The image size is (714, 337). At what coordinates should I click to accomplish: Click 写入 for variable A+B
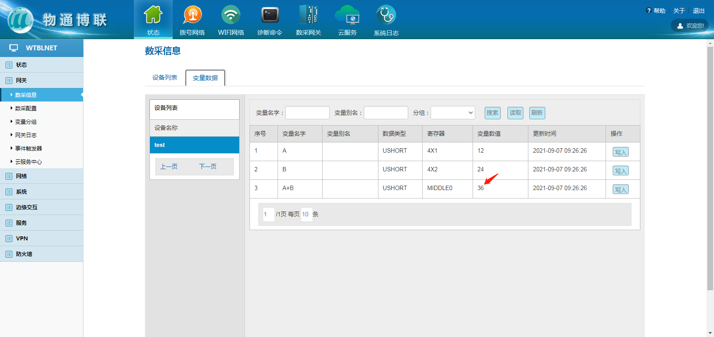pos(621,190)
